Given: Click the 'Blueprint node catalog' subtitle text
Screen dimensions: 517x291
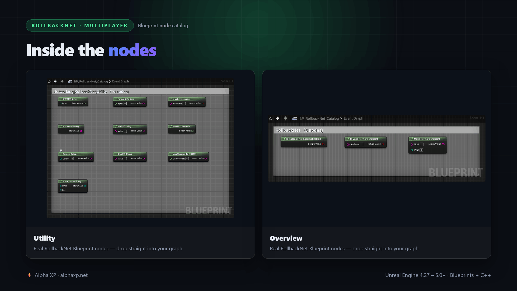Looking at the screenshot, I should tap(163, 26).
